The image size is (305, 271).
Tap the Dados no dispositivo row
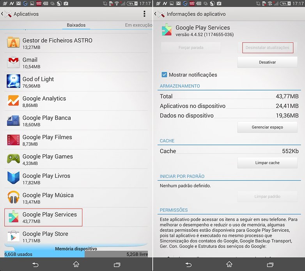click(229, 115)
